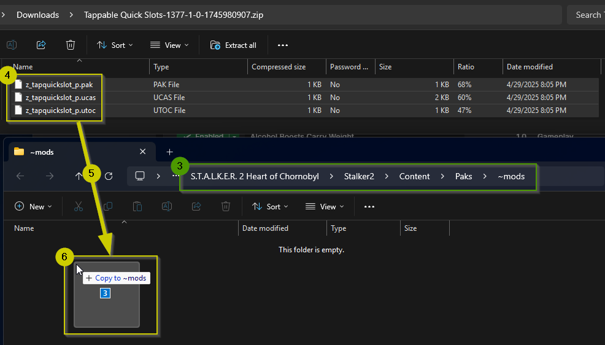Click Share icon in ~mods toolbar
Screen dimensions: 605x345
(196, 206)
